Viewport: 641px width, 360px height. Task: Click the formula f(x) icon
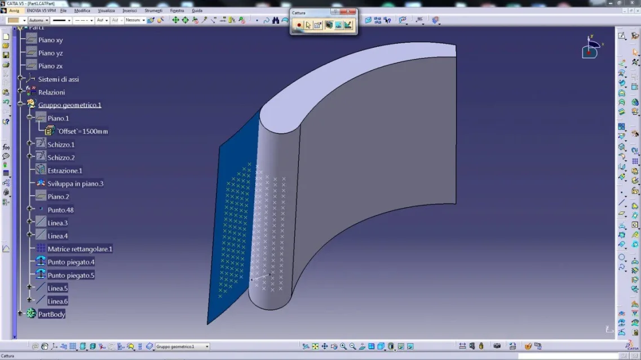[x=6, y=147]
